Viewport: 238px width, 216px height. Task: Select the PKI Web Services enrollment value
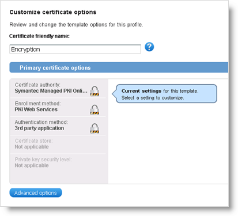tap(36, 109)
